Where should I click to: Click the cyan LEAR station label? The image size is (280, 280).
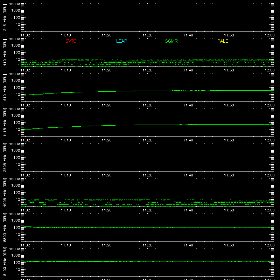tap(121, 41)
